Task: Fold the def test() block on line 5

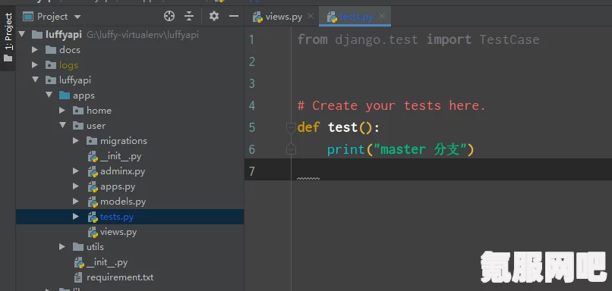Action: [x=291, y=127]
